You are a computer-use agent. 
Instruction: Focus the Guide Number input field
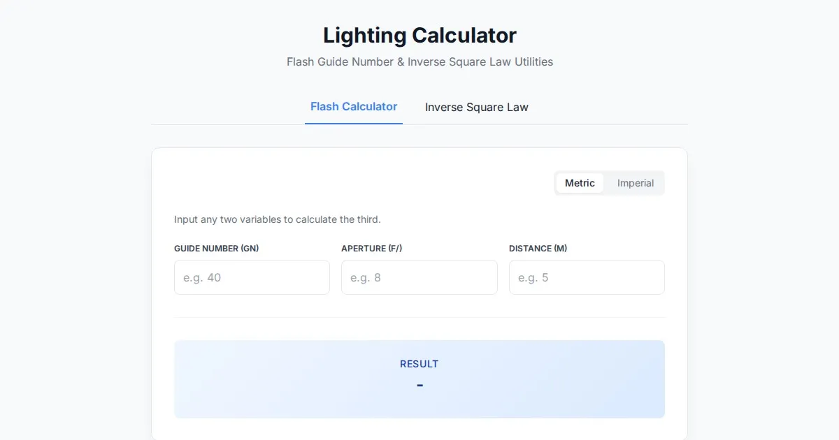click(252, 277)
